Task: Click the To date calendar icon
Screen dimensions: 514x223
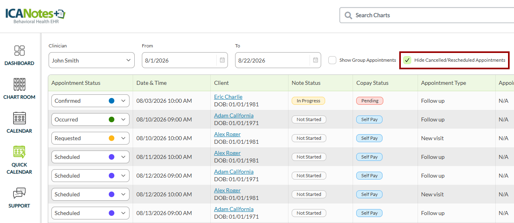Action: click(x=316, y=60)
